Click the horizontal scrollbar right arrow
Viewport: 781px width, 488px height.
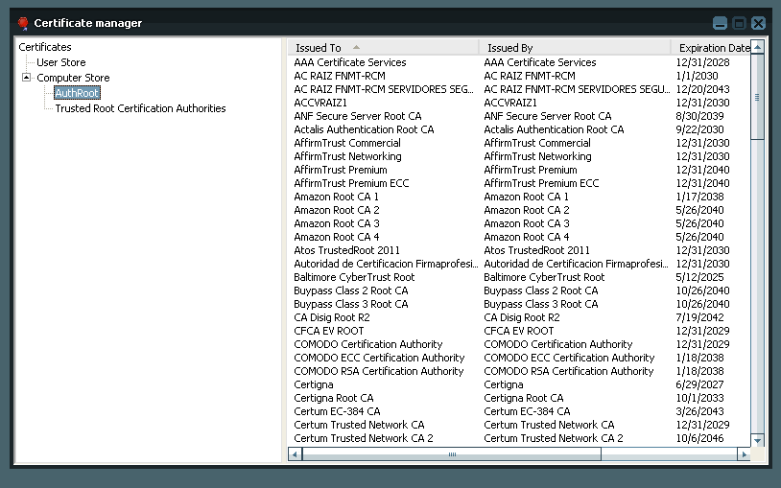(x=745, y=454)
